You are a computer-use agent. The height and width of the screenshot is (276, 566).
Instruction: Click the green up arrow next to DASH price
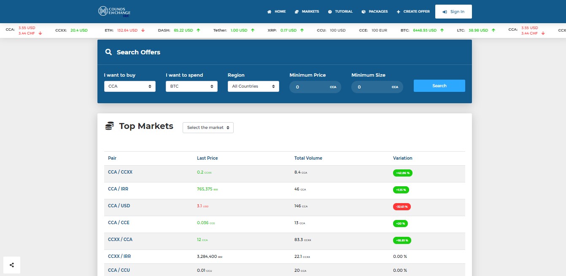point(198,30)
